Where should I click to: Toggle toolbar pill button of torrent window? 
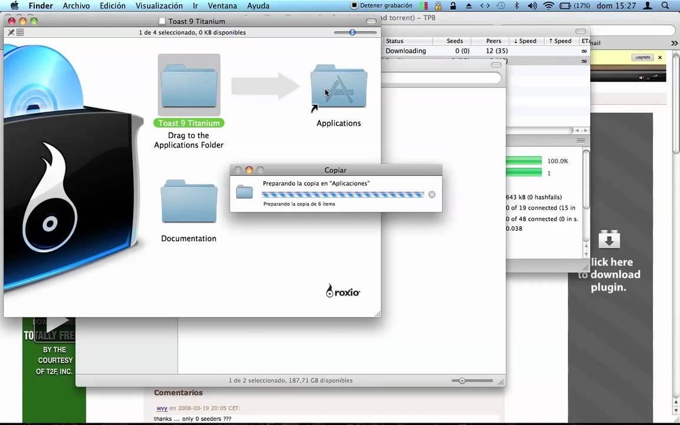click(x=581, y=31)
